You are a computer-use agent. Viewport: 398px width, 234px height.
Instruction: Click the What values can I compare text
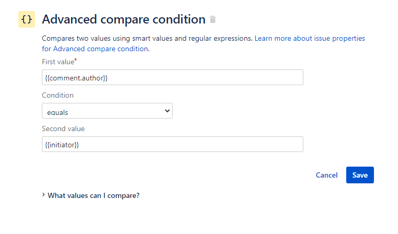tap(94, 196)
